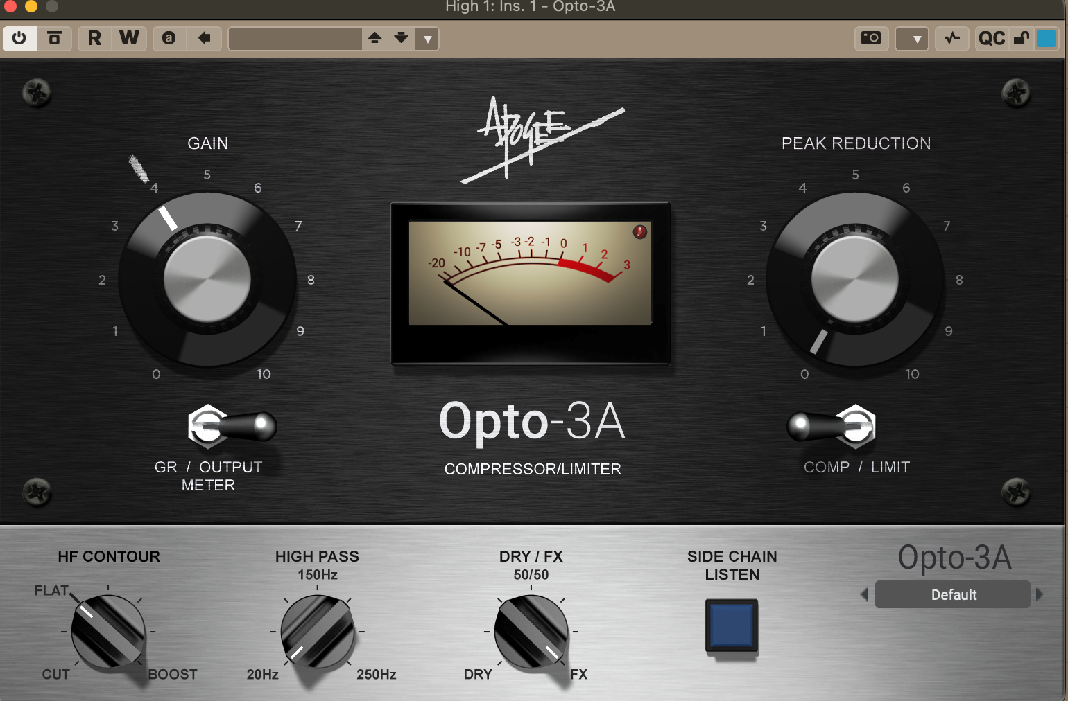Open the Default preset selector

click(x=953, y=594)
